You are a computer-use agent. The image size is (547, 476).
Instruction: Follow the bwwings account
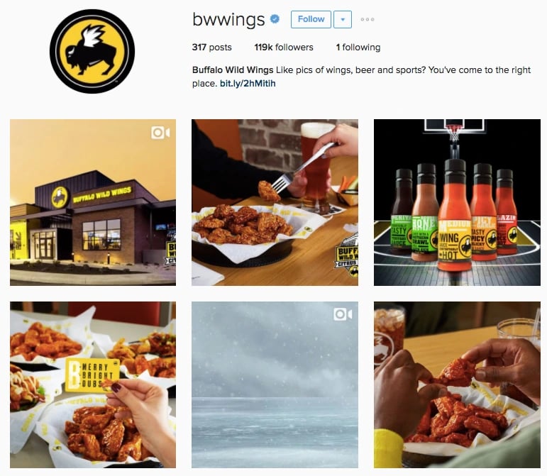[x=311, y=19]
